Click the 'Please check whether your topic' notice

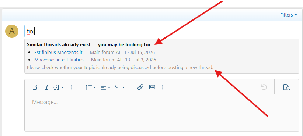coord(120,68)
